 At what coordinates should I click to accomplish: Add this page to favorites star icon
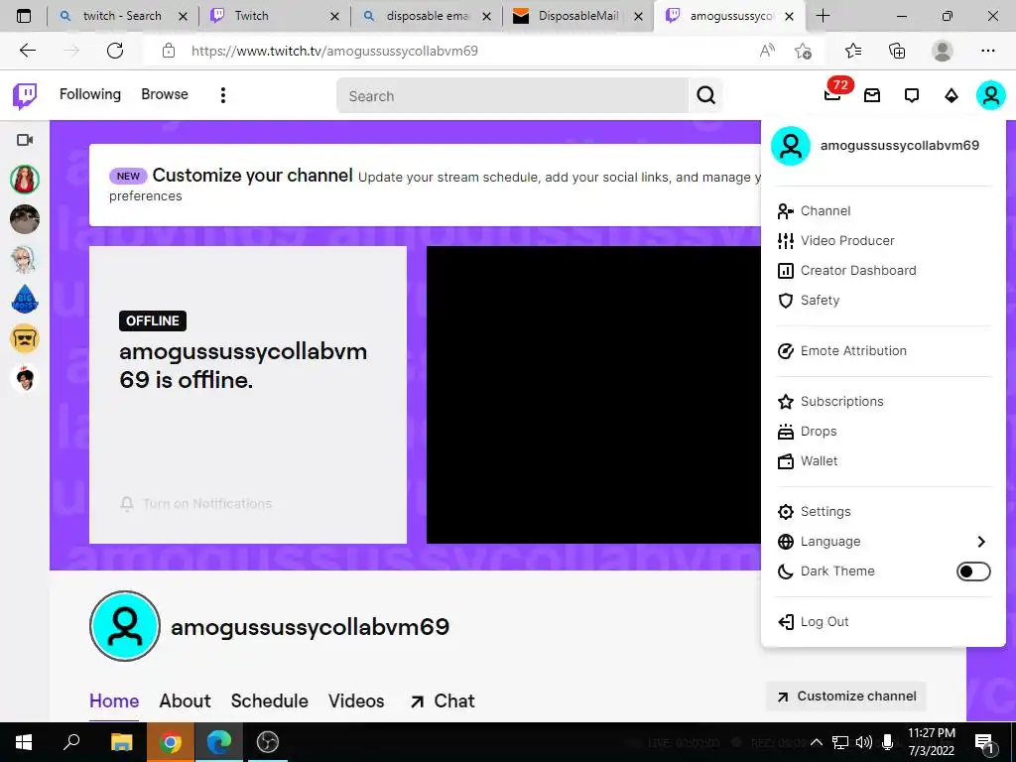[x=804, y=51]
